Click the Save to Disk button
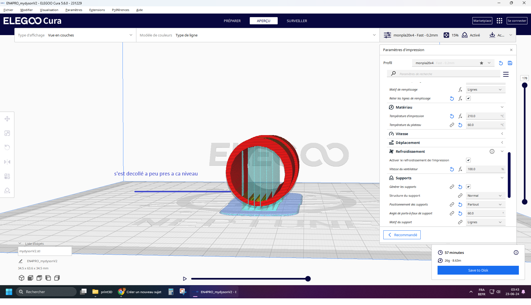Screen dimensions: 531x305 (x=478, y=270)
